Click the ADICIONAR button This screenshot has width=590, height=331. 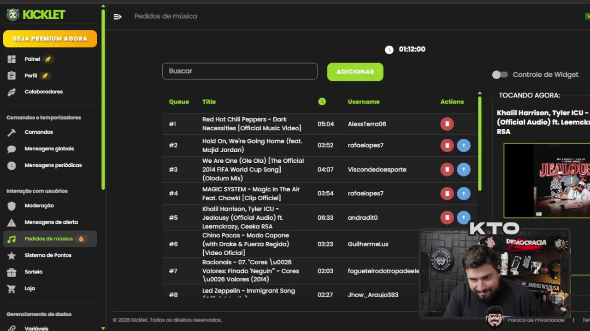[355, 72]
